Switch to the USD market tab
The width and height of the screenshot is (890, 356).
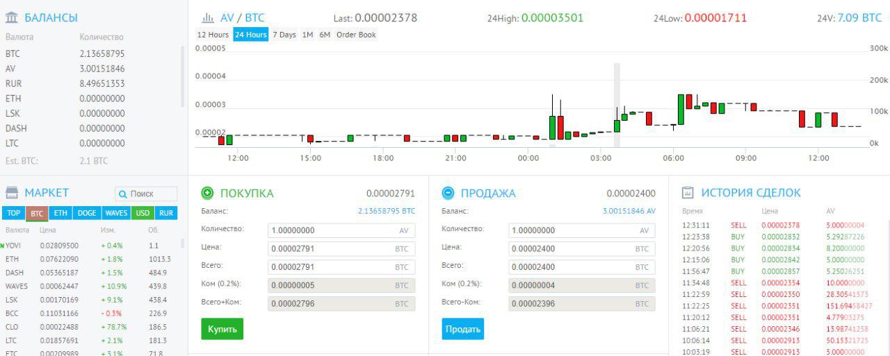click(x=143, y=213)
